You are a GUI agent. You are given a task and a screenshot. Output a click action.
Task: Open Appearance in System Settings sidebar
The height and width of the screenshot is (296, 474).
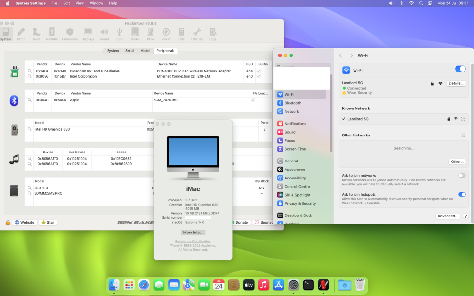click(301, 170)
